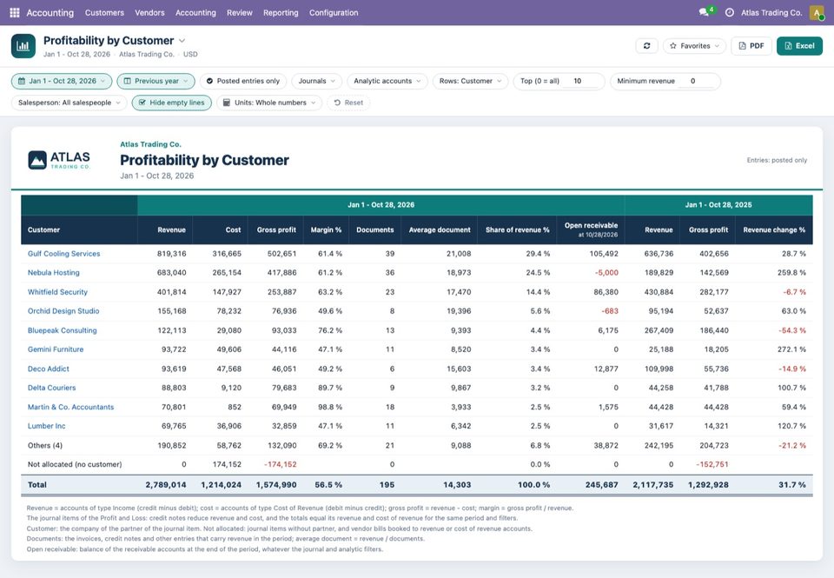Click the star icon in Favorites
The image size is (834, 578).
click(x=672, y=46)
